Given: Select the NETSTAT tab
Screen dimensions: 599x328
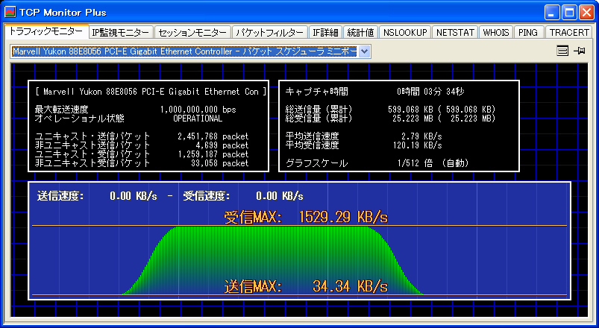Looking at the screenshot, I should 454,33.
